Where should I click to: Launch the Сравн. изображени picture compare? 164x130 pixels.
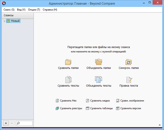pyautogui.click(x=130, y=101)
